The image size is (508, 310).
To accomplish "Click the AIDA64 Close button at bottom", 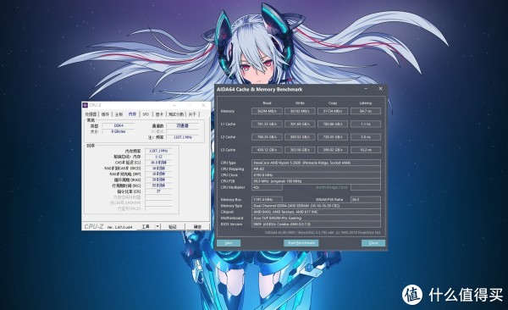I will point(373,243).
